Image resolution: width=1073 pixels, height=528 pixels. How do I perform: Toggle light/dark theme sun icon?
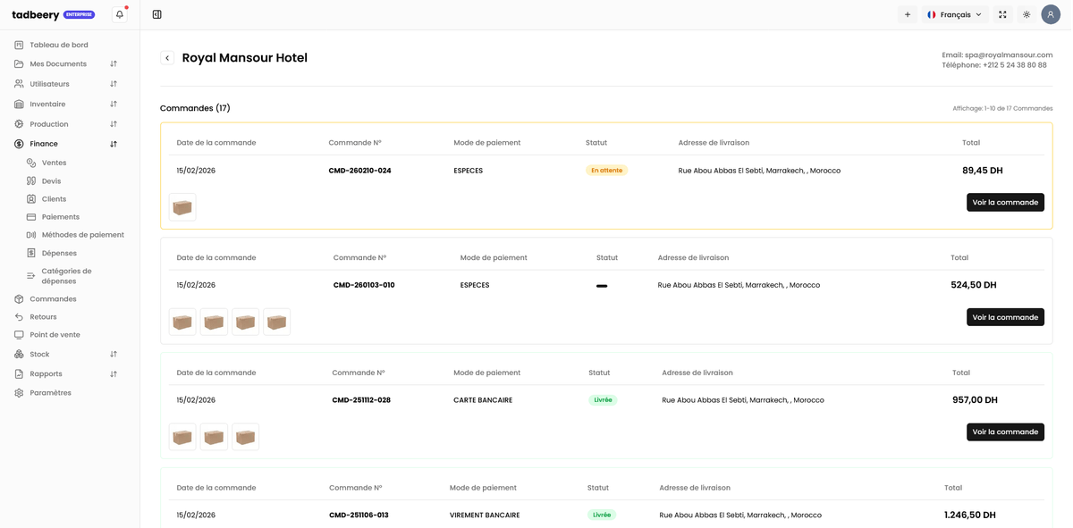pyautogui.click(x=1027, y=14)
